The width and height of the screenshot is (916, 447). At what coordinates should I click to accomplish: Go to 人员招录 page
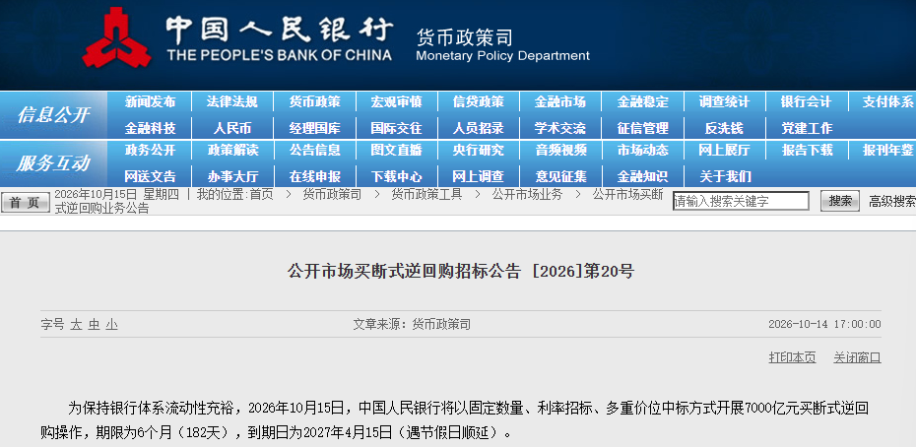pos(478,128)
